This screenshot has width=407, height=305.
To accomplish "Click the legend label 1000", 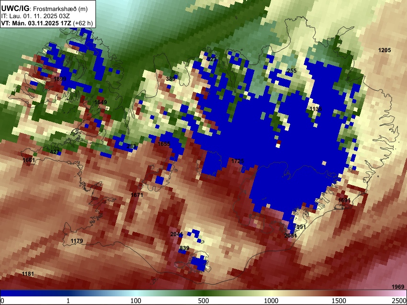I will (x=271, y=301).
